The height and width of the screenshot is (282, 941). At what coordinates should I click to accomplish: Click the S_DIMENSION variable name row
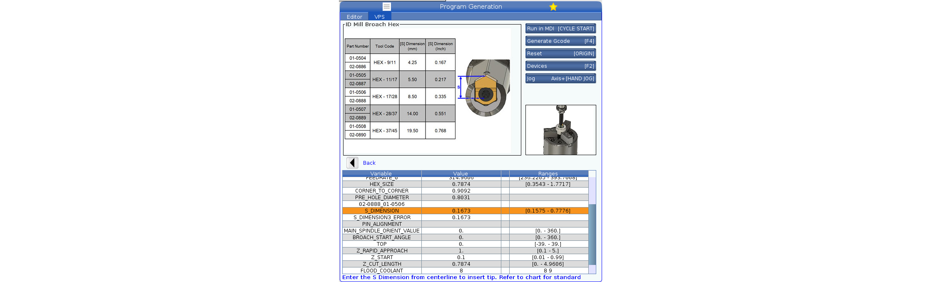pos(382,210)
